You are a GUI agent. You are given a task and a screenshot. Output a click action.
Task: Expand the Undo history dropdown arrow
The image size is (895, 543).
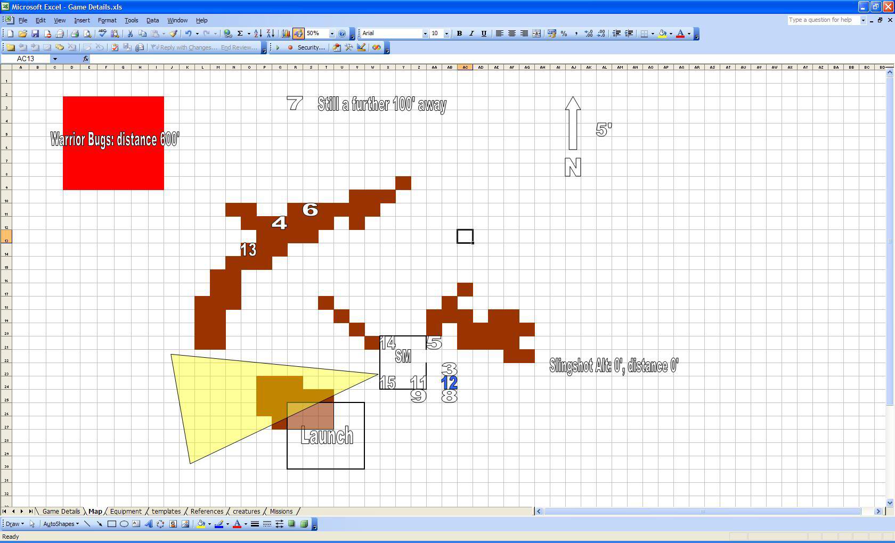pos(197,34)
